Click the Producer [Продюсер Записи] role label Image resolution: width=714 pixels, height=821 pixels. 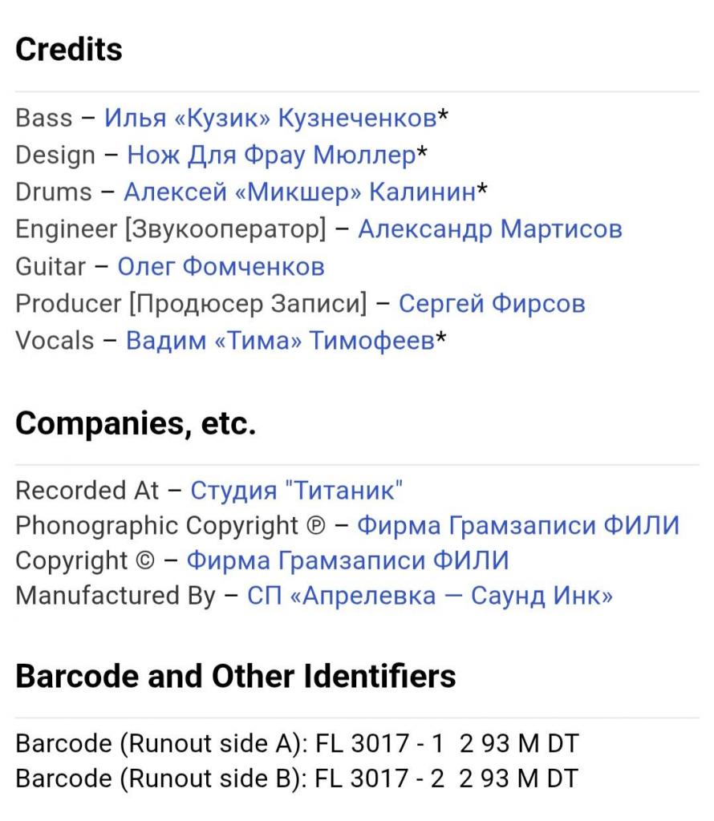click(x=191, y=304)
